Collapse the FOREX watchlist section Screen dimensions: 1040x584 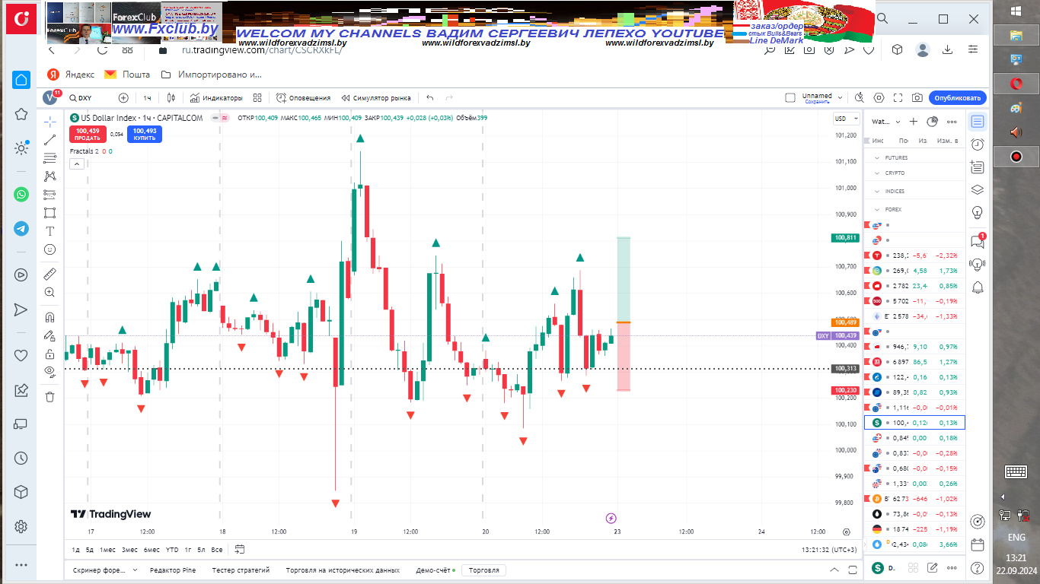[x=877, y=209]
